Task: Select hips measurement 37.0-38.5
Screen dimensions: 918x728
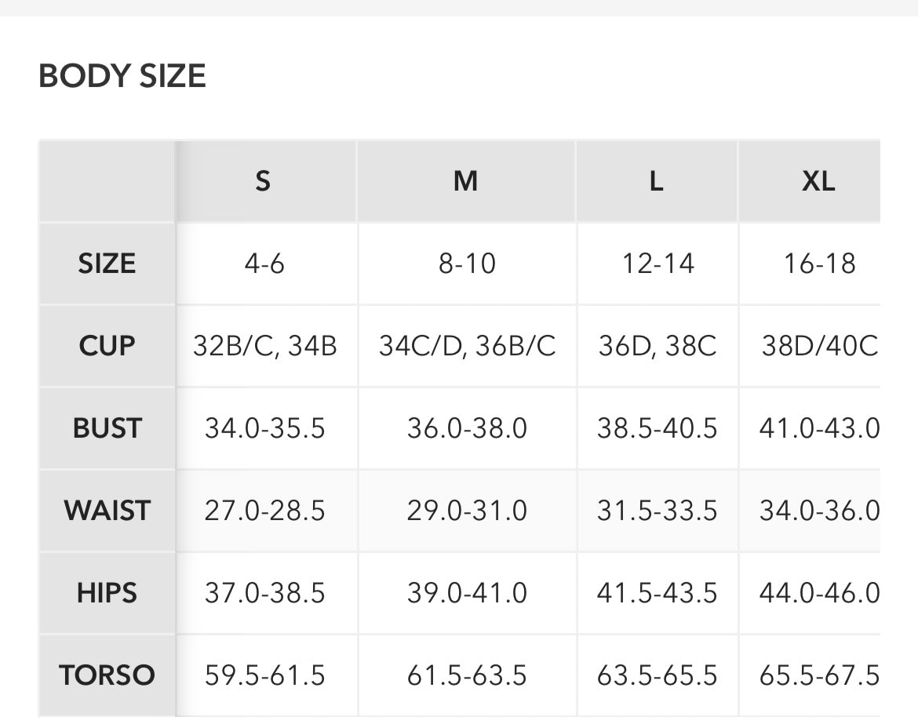Action: click(264, 593)
